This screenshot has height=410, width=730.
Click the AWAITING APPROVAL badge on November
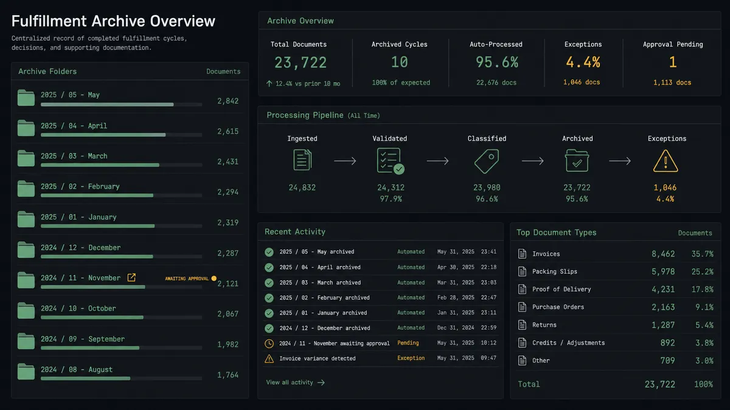(190, 279)
